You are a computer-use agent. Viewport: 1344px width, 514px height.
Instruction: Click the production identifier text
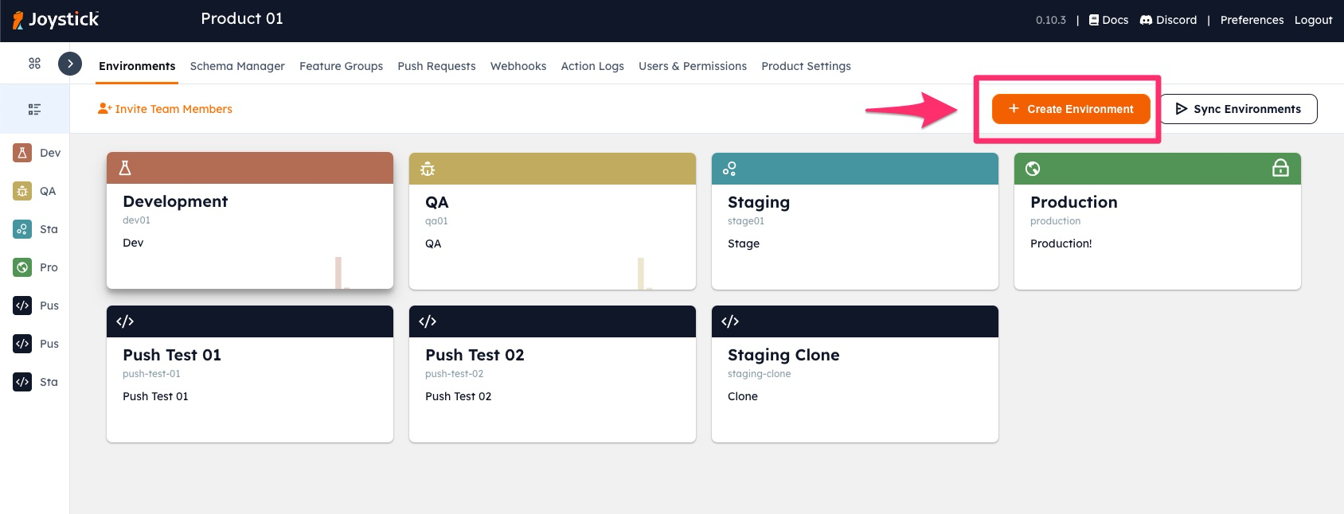(x=1056, y=221)
